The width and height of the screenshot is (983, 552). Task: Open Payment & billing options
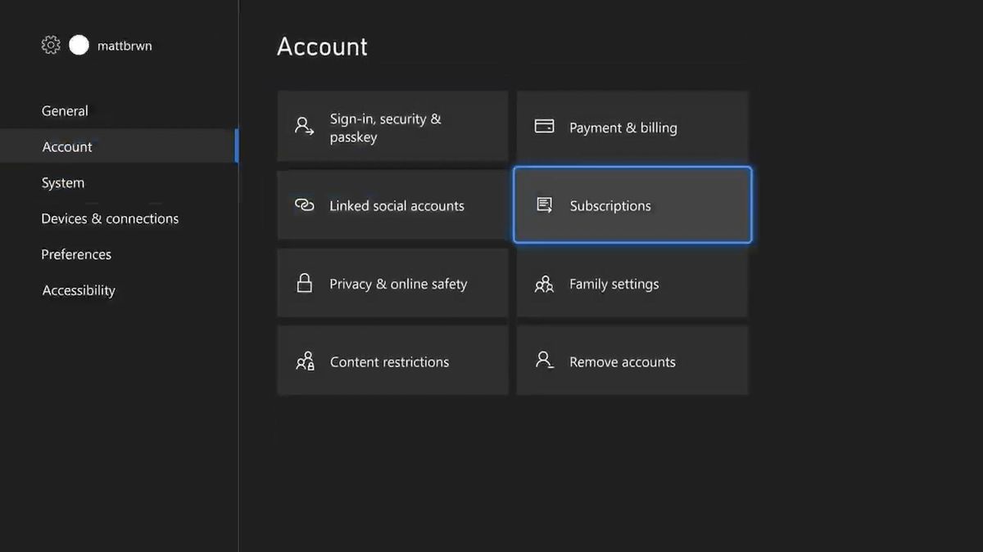(632, 127)
